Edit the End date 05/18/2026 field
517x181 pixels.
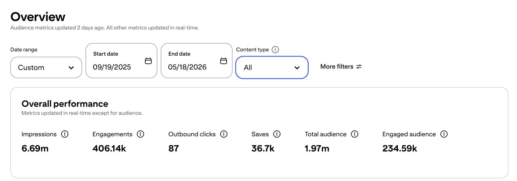click(197, 61)
